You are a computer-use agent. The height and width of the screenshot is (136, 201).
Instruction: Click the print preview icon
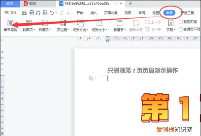point(45,13)
